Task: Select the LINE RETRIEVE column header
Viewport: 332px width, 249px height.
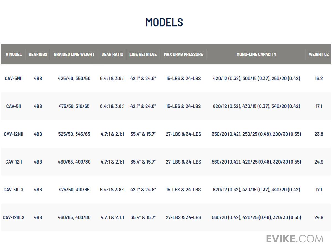Action: tap(143, 54)
